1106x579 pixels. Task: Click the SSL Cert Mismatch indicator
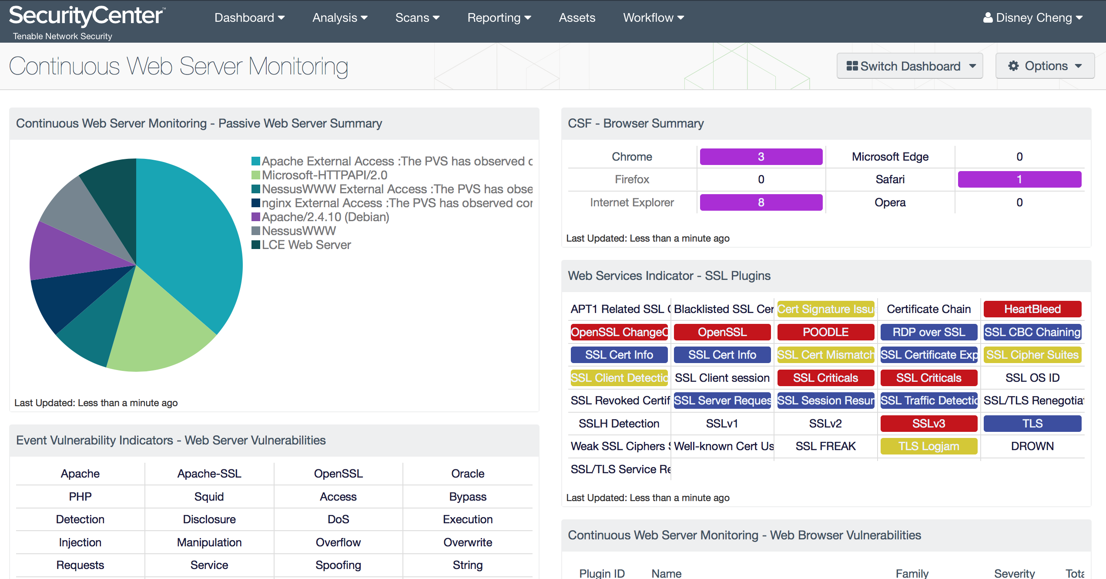(x=826, y=355)
